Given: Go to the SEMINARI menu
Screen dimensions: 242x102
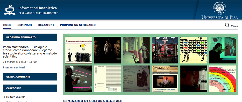Looking at the screenshot, I should pos(25,25).
